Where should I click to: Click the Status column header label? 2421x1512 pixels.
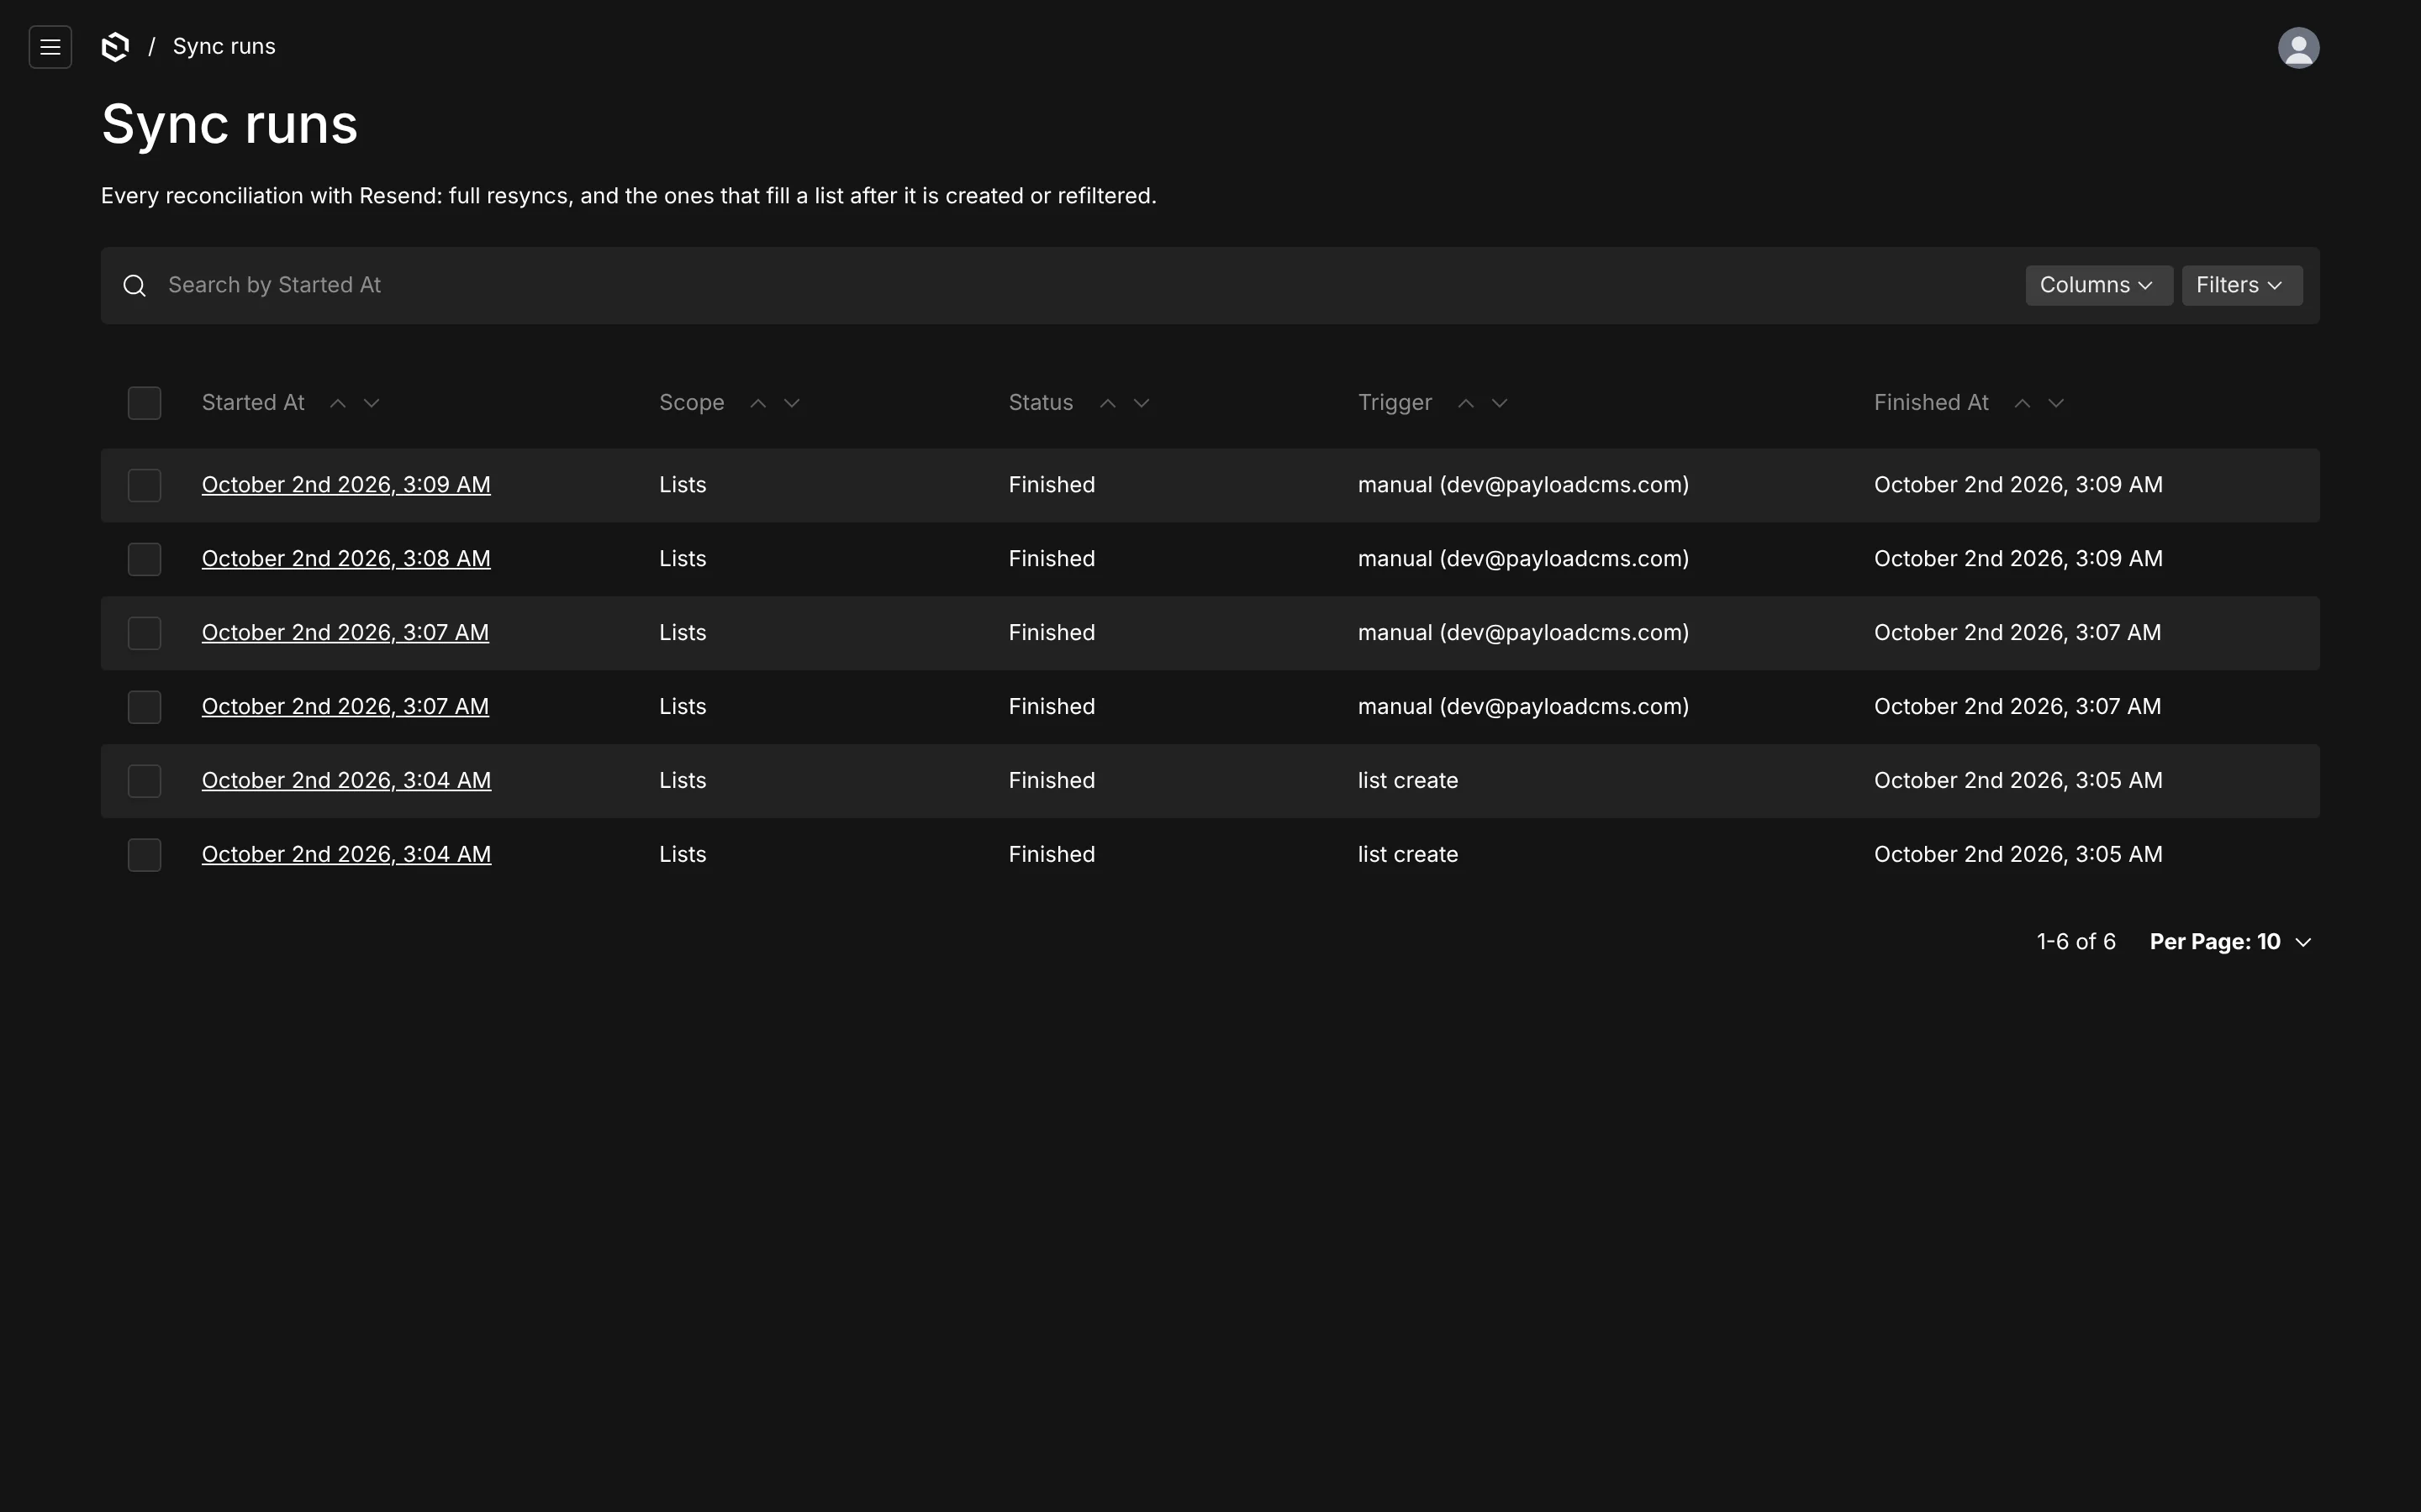(x=1041, y=403)
